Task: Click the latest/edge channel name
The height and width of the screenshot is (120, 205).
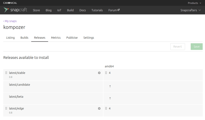Action: tap(17, 109)
